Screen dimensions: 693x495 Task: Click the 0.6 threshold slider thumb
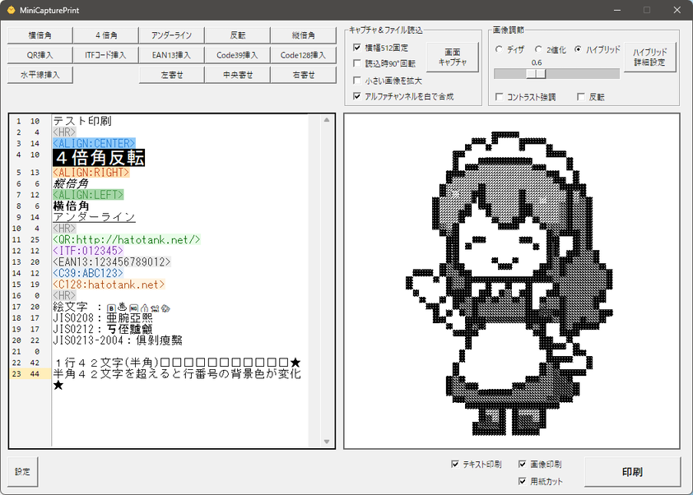point(536,74)
